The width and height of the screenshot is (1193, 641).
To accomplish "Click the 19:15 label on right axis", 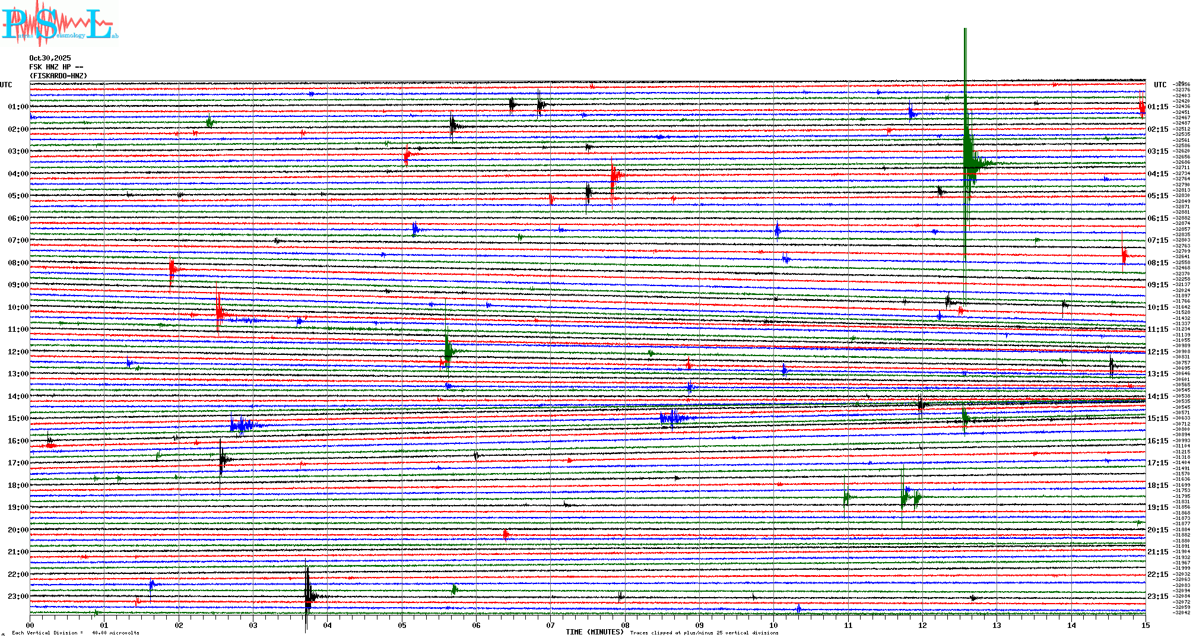I will tap(1157, 507).
